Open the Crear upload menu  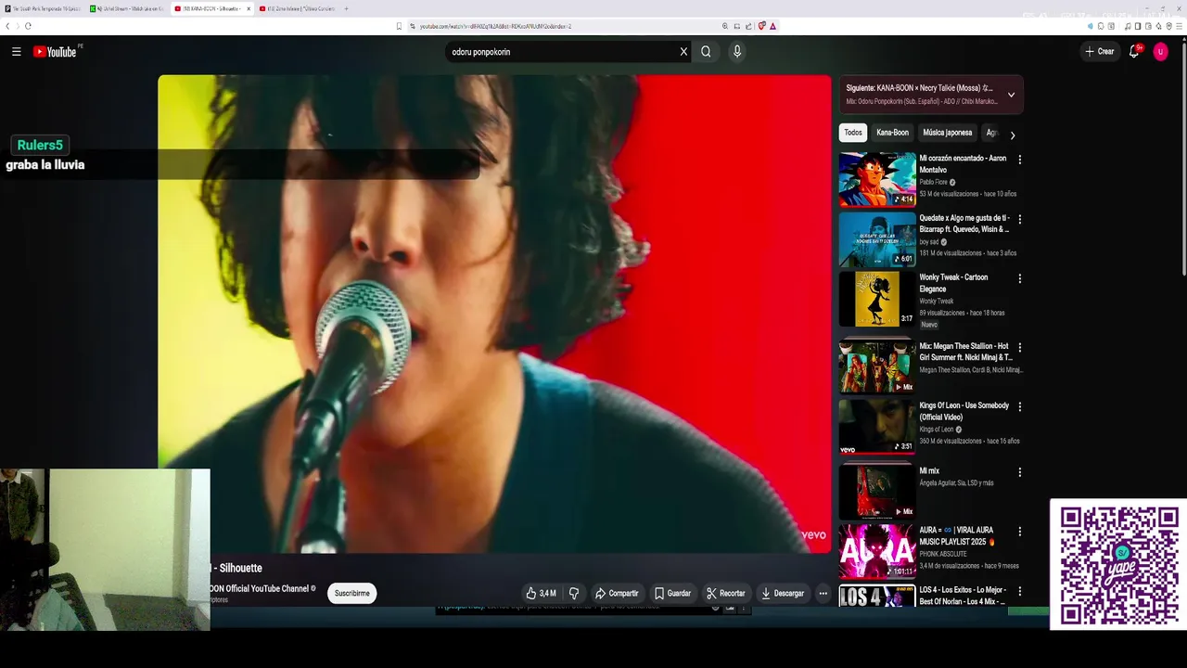coord(1100,52)
